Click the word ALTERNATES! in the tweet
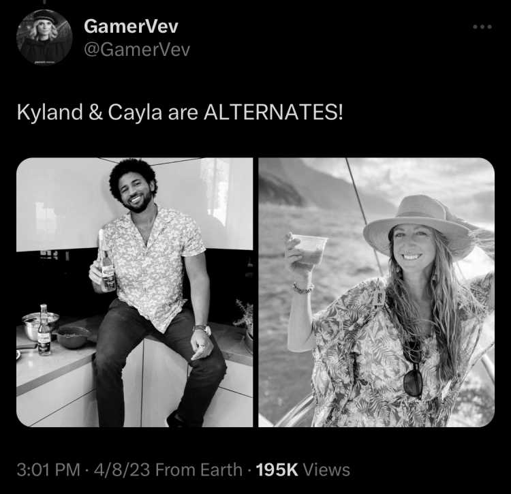511x494 pixels. click(273, 112)
